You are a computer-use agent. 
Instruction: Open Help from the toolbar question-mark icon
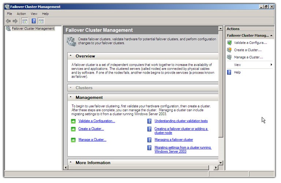(34, 21)
